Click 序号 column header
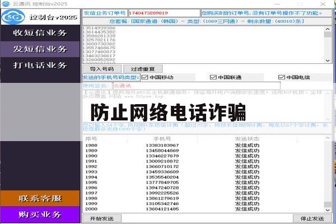 91,139
